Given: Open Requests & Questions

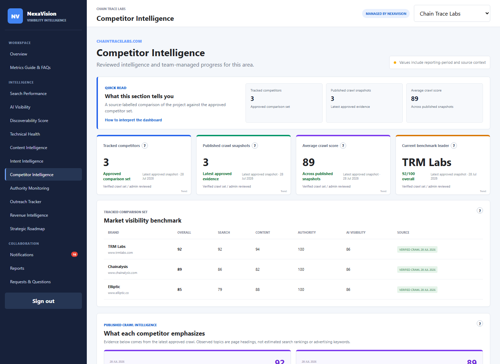Looking at the screenshot, I should (x=43, y=282).
